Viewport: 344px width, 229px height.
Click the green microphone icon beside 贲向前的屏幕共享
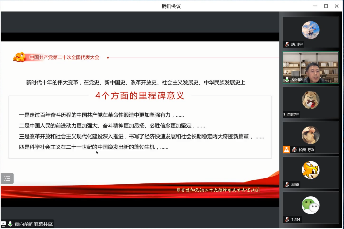coord(10,224)
